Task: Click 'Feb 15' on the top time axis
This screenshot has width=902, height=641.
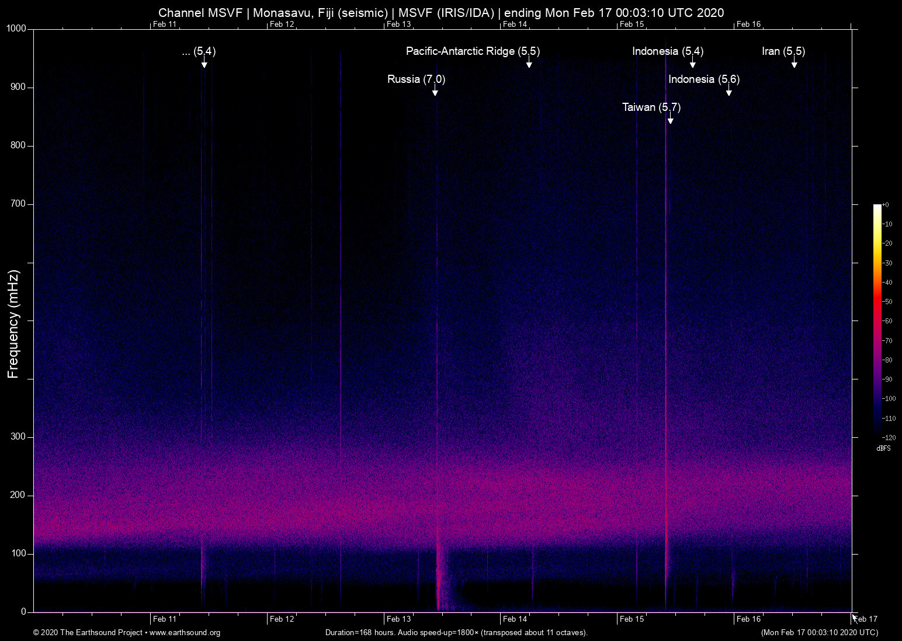Action: 632,25
